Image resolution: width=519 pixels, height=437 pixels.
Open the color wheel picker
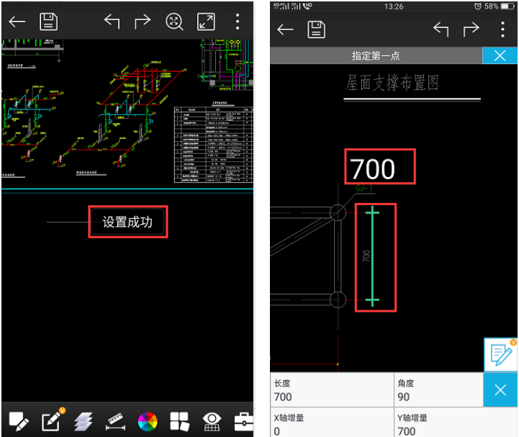[148, 420]
